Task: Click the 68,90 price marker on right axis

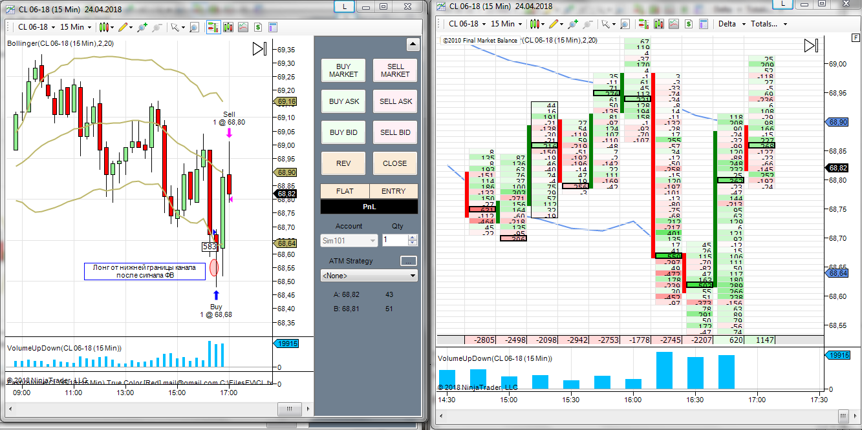Action: (835, 121)
